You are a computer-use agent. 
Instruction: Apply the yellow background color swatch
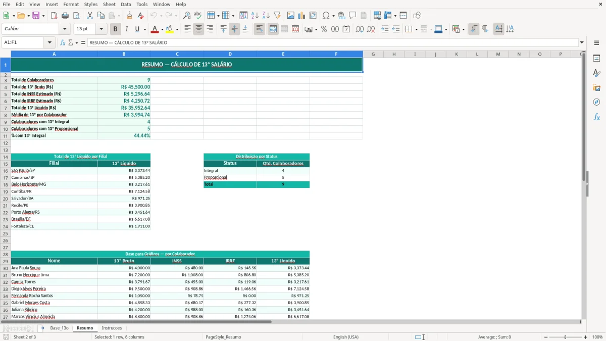coord(170,29)
